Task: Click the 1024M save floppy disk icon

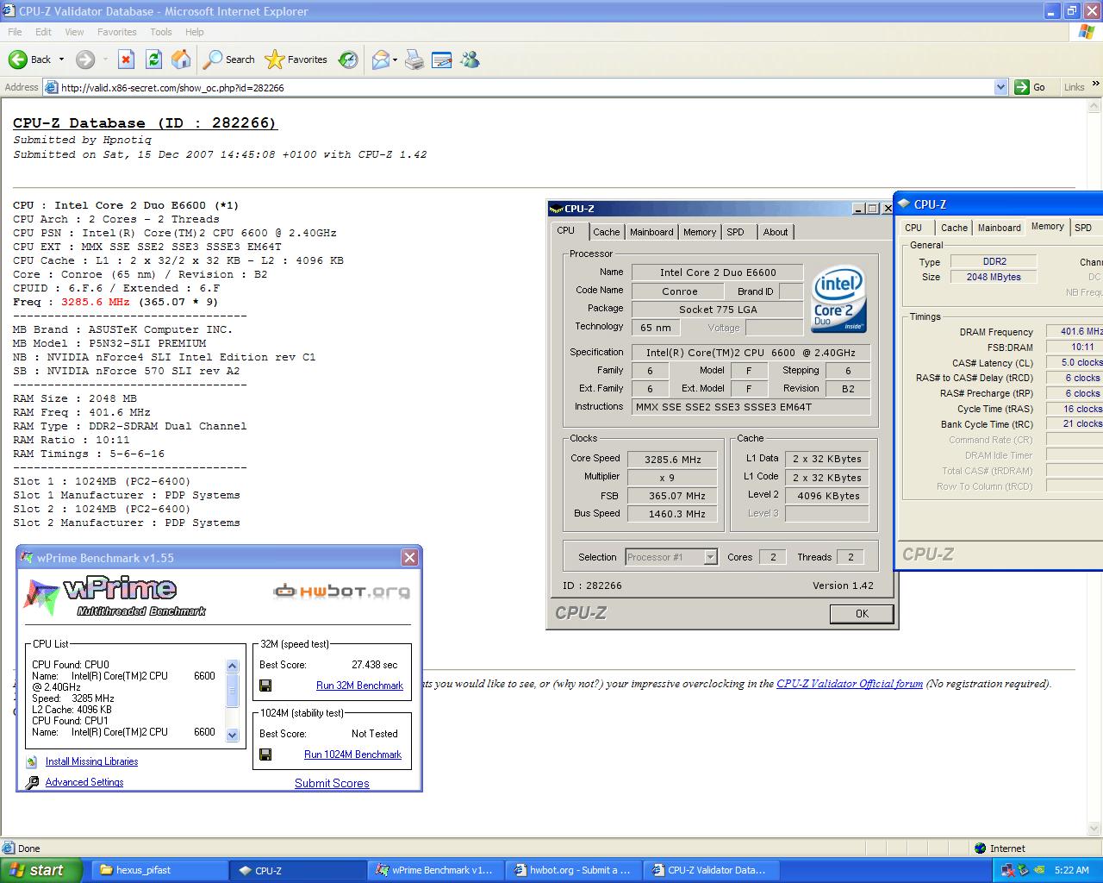Action: click(265, 755)
